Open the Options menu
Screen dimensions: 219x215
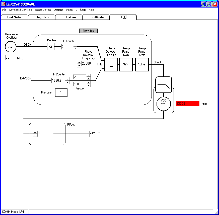(x=58, y=10)
